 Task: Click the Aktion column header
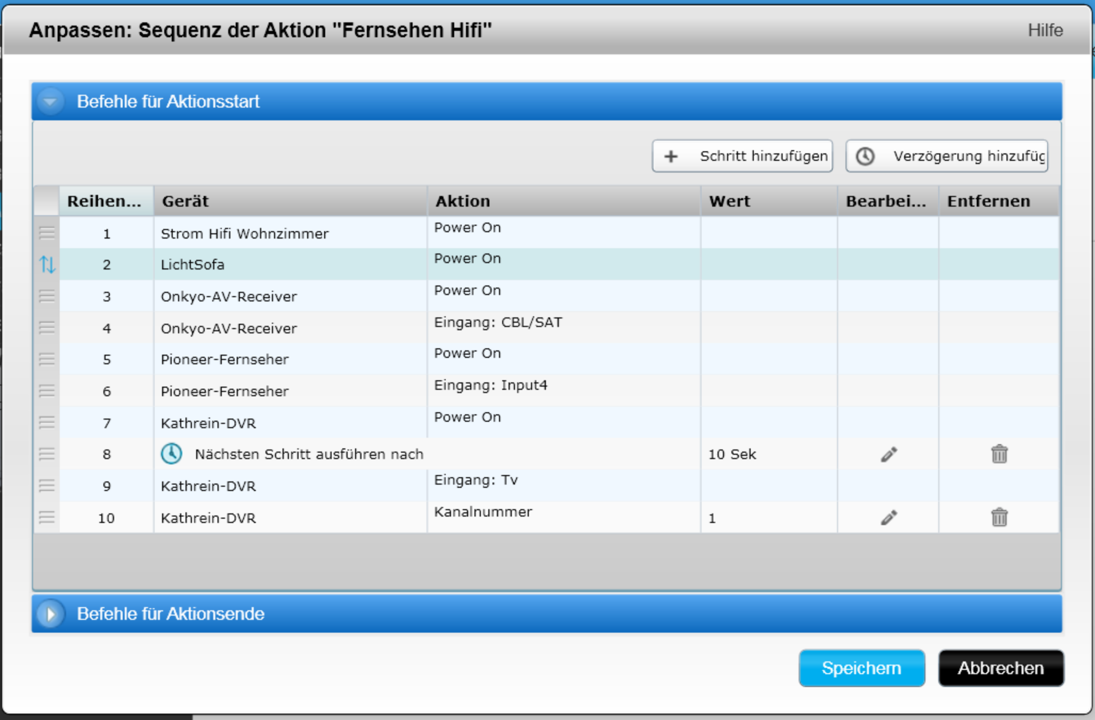click(x=563, y=201)
